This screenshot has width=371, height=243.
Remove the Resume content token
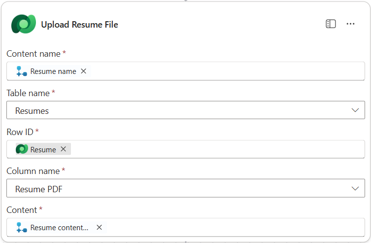tap(99, 227)
